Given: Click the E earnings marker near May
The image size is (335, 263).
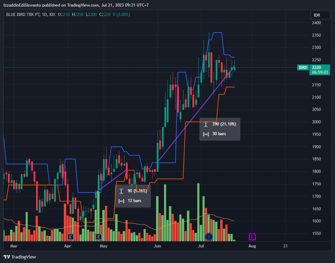Looking at the screenshot, I should [x=98, y=237].
